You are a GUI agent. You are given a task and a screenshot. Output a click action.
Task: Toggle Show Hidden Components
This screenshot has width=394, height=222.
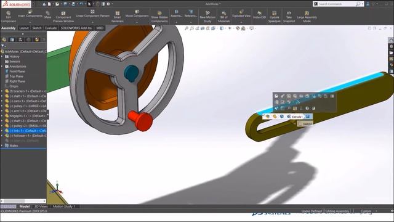(x=159, y=17)
